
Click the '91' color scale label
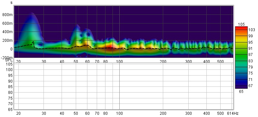[x=251, y=49]
